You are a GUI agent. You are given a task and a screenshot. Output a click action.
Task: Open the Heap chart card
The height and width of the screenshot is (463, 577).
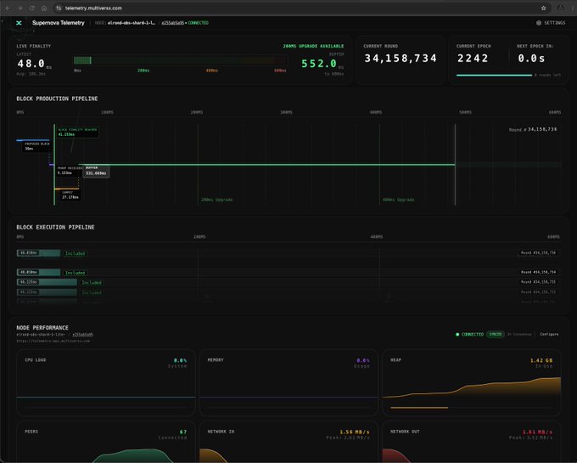pos(472,382)
